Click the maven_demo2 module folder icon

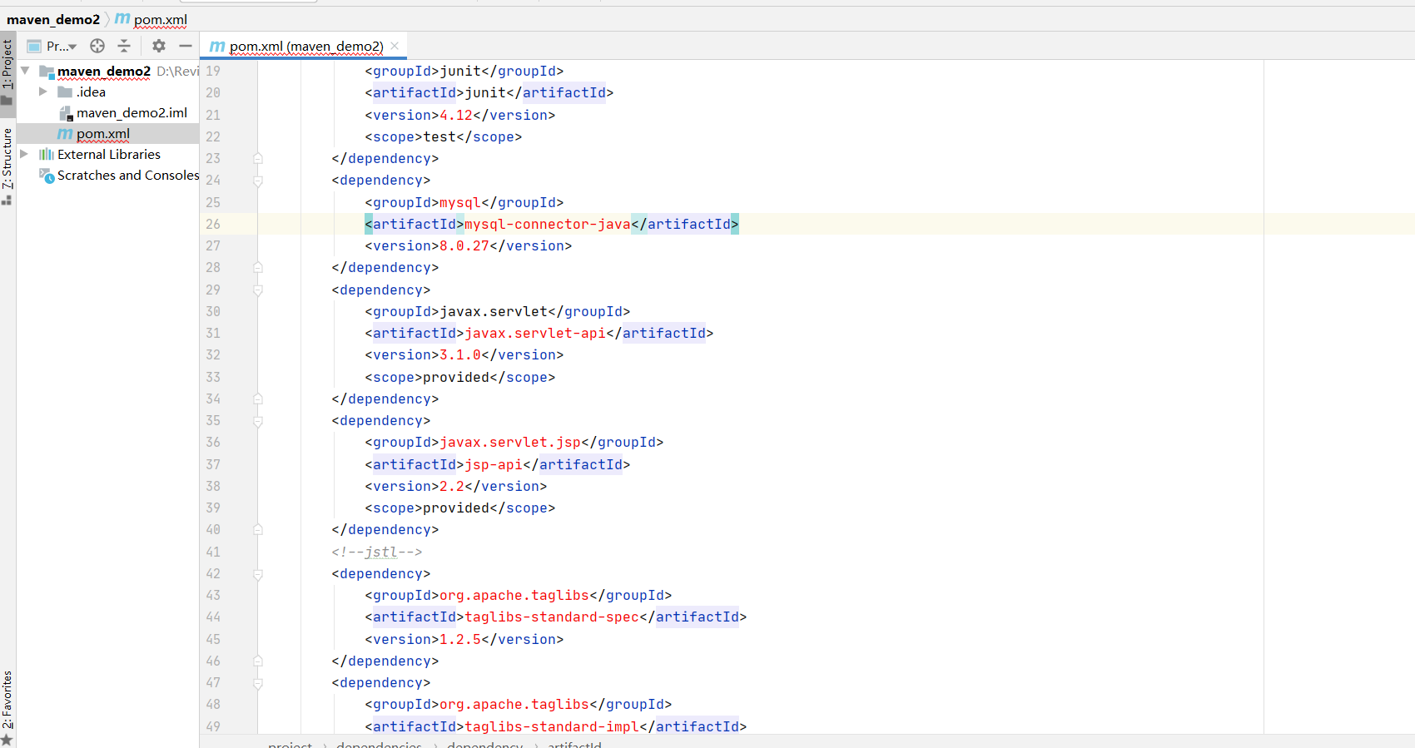47,72
